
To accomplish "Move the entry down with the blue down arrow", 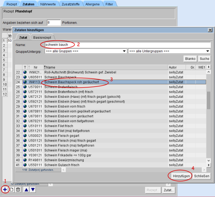I will (x=33, y=190).
